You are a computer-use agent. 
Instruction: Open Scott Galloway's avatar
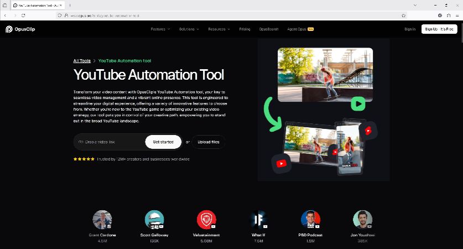click(154, 220)
